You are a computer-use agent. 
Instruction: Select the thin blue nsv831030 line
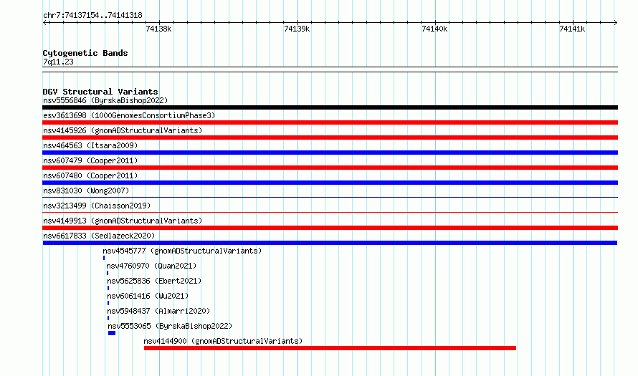[330, 197]
